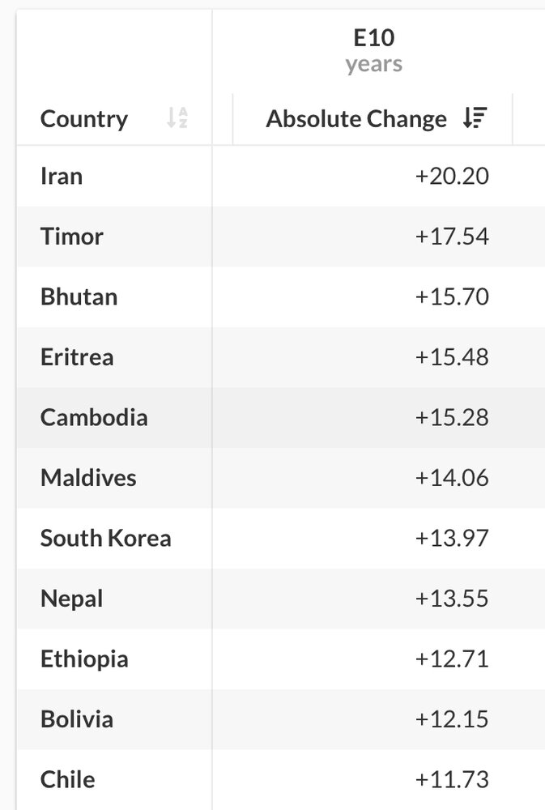This screenshot has width=545, height=810.
Task: Select Eritrea in the country list
Action: click(77, 357)
